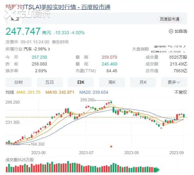Click the 市盈(TTM) value 64.48
Image resolution: width=194 pixels, height=175 pixels.
pyautogui.click(x=112, y=71)
